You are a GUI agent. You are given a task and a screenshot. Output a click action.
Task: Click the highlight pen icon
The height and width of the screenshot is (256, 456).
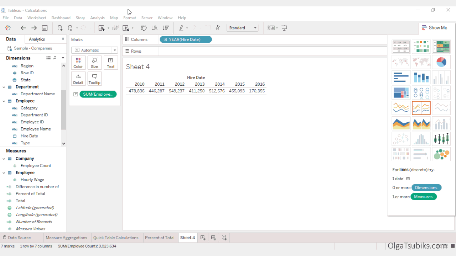[181, 28]
